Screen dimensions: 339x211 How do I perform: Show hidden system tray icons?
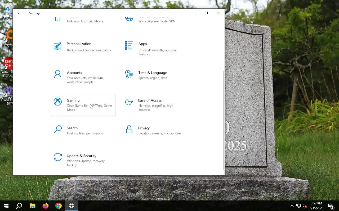click(292, 206)
